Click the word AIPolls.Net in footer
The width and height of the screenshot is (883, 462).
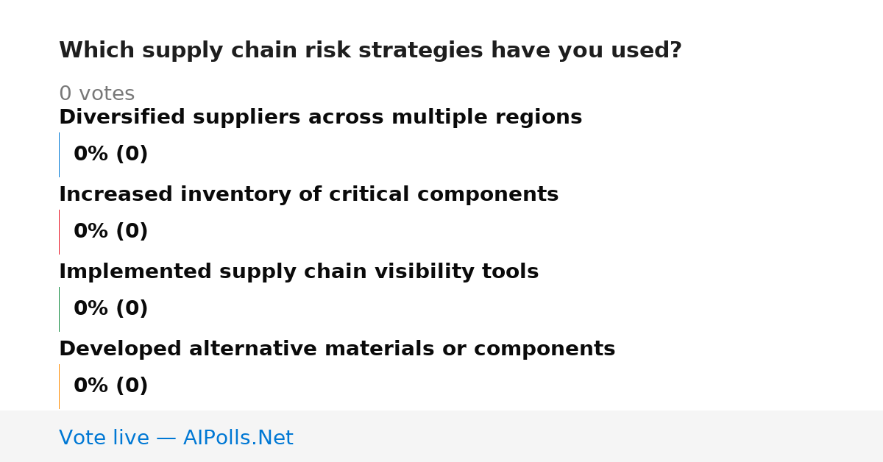tap(238, 438)
